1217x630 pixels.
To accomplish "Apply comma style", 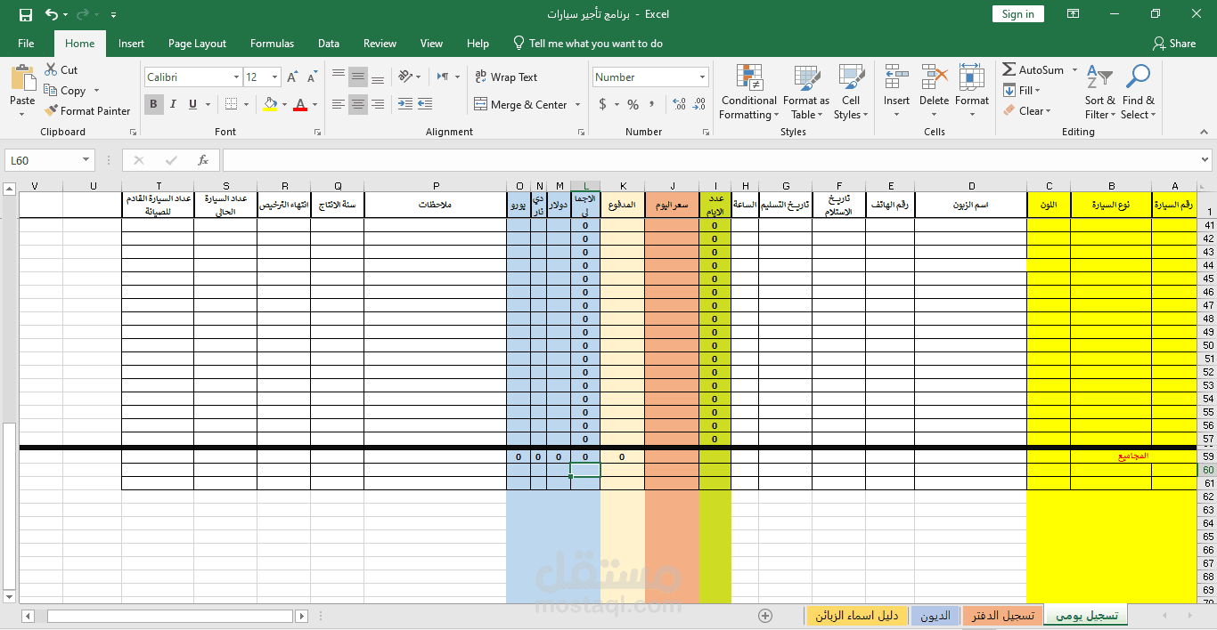I will click(653, 105).
